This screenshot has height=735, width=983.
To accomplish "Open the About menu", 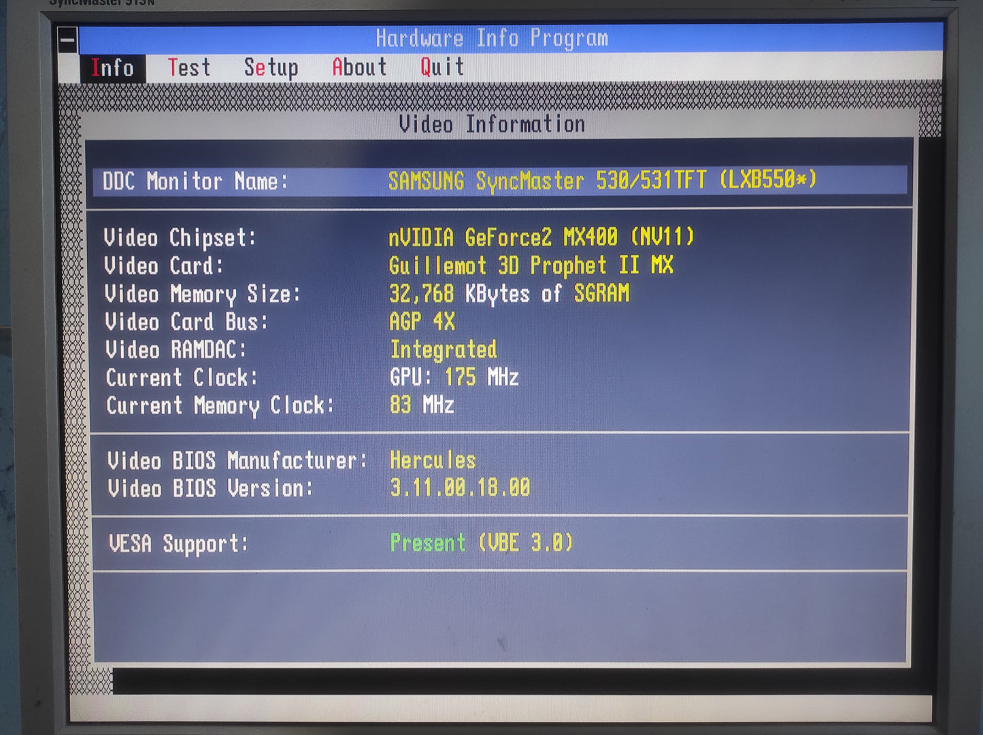I will tap(359, 67).
